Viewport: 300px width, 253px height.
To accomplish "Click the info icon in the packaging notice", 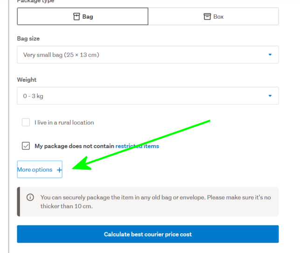I will 30,197.
